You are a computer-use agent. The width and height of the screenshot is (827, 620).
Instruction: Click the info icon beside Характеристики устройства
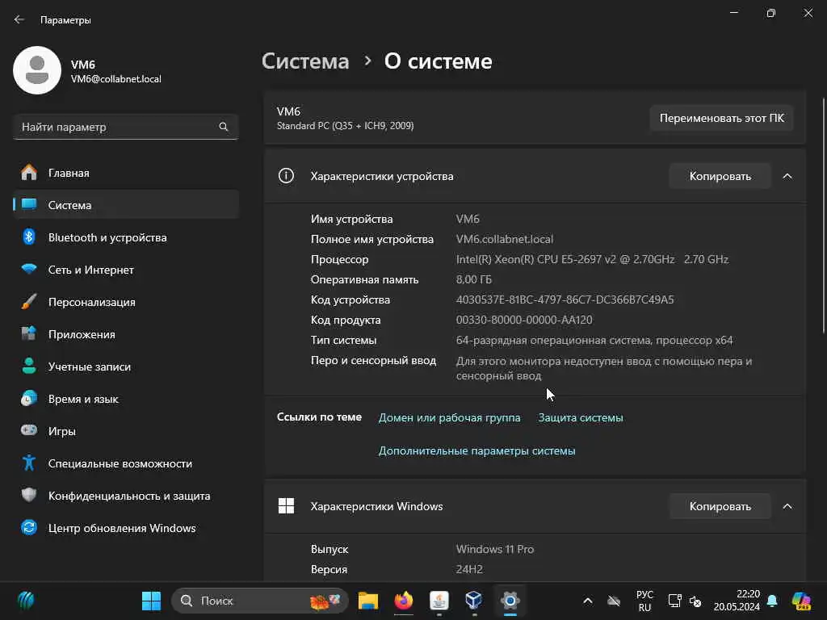click(286, 175)
